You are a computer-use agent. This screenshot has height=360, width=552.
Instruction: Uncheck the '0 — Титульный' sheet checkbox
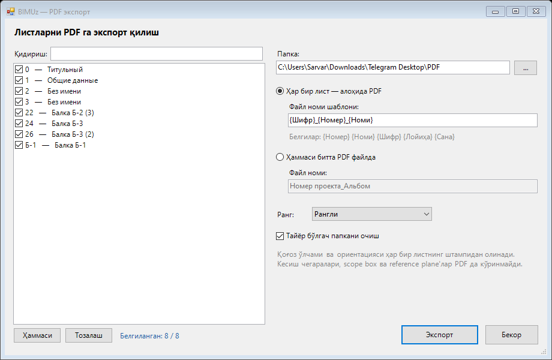(x=19, y=70)
